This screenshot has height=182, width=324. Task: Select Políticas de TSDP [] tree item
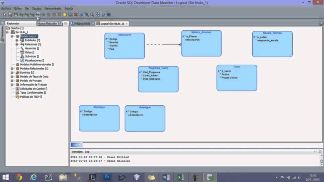click(x=31, y=97)
